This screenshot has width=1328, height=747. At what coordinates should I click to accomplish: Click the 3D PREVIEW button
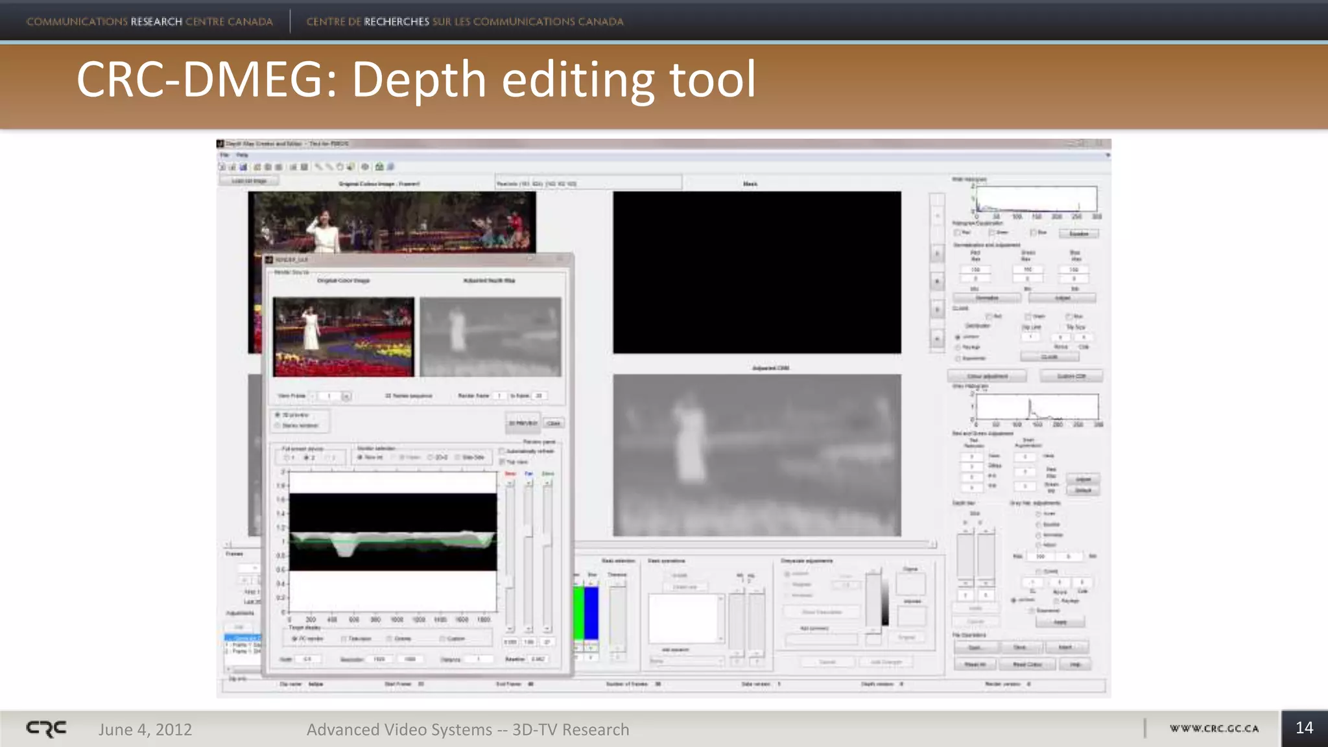pos(523,423)
